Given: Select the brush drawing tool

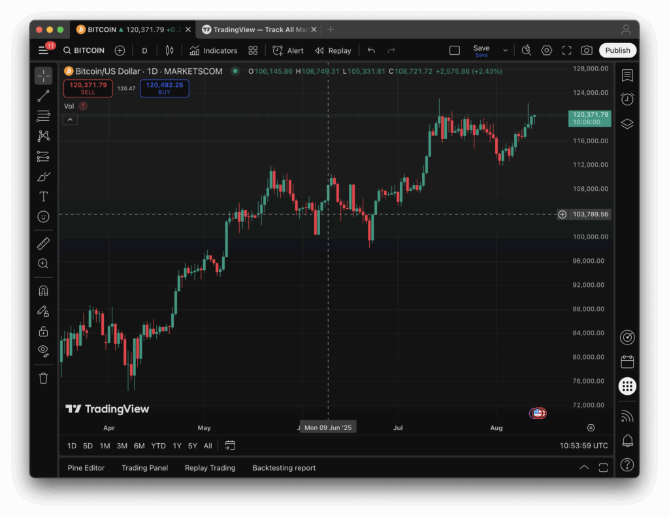Looking at the screenshot, I should [x=44, y=176].
